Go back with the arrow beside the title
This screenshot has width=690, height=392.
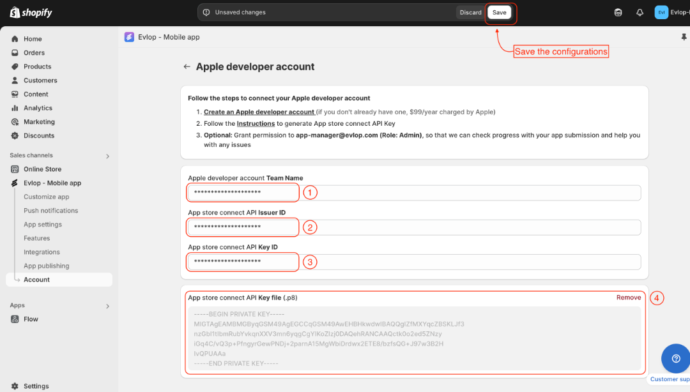(187, 67)
